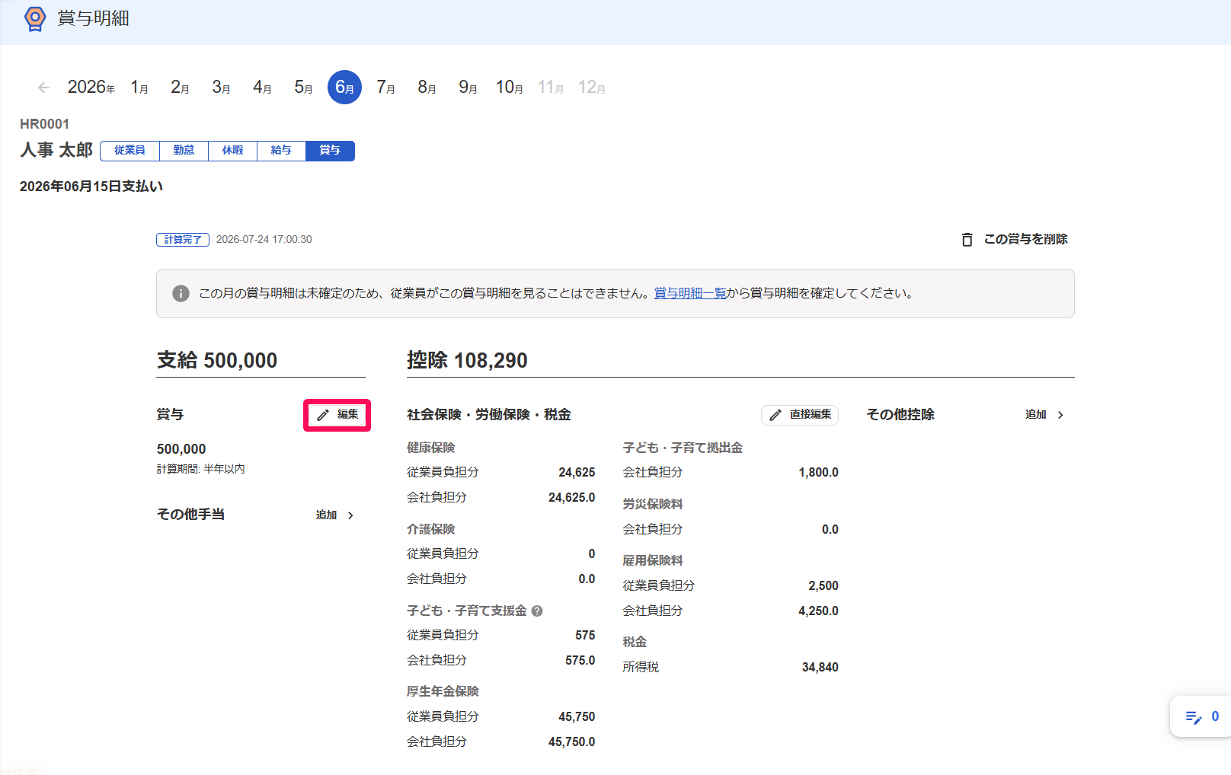
Task: Click the trash icon for この賞与を削除
Action: click(x=967, y=239)
